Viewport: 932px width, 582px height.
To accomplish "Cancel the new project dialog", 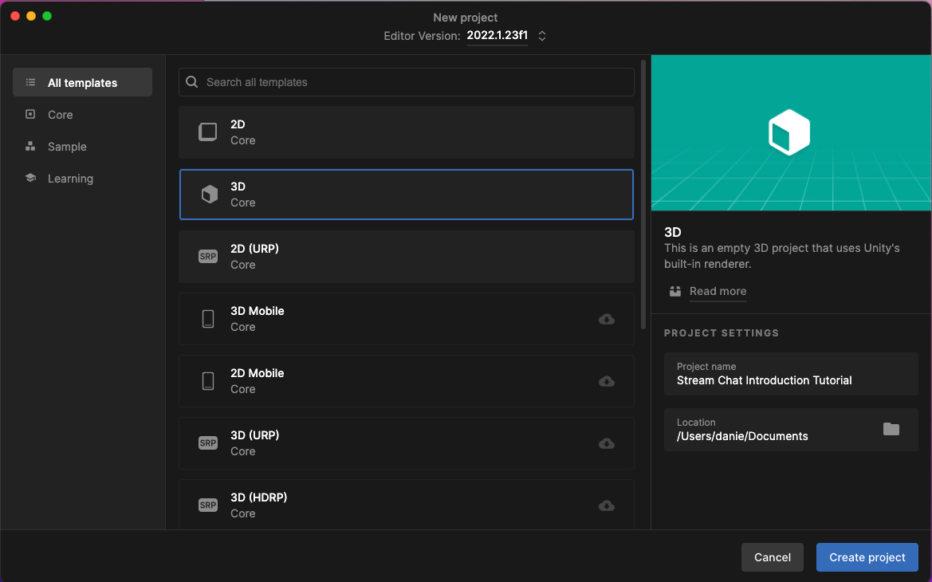I will (x=772, y=557).
